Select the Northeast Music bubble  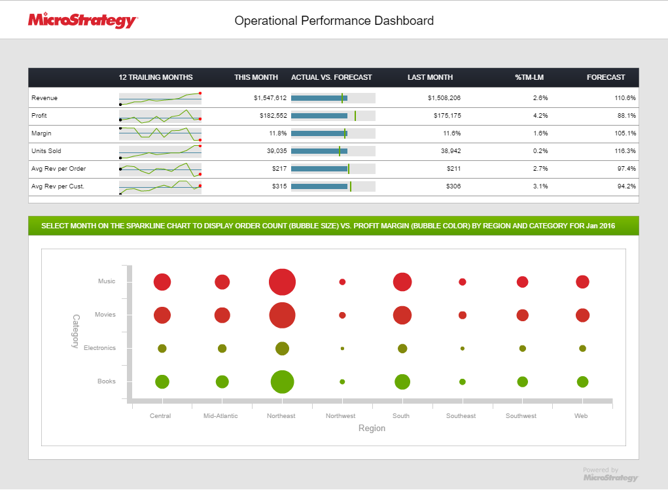click(x=282, y=282)
